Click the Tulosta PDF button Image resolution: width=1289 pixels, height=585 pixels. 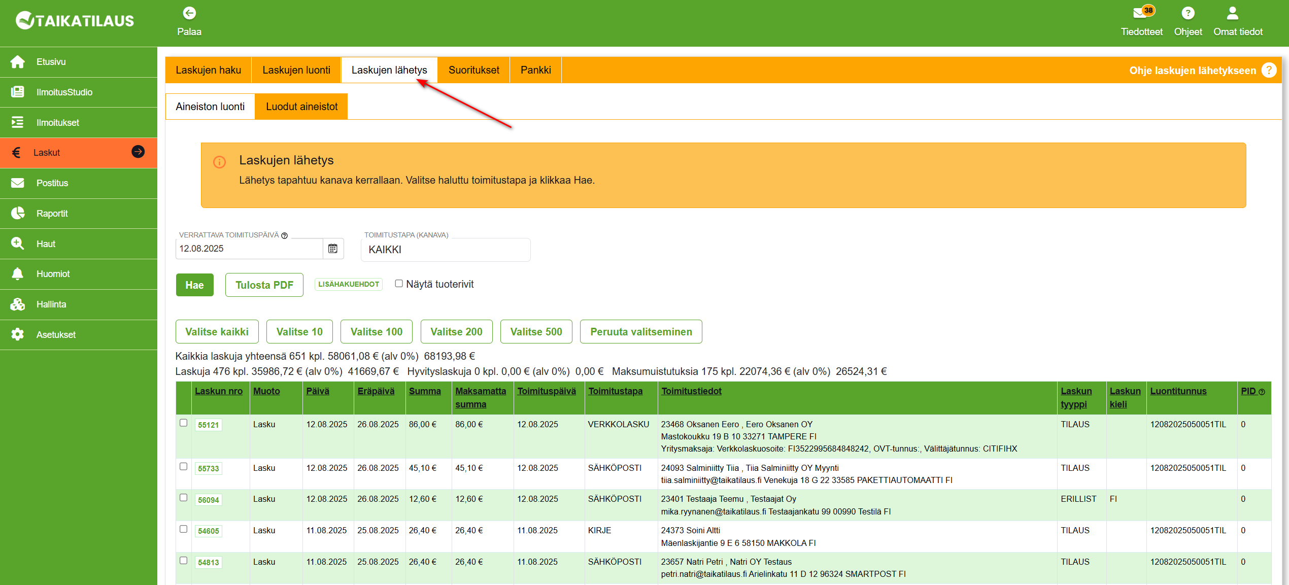(264, 285)
